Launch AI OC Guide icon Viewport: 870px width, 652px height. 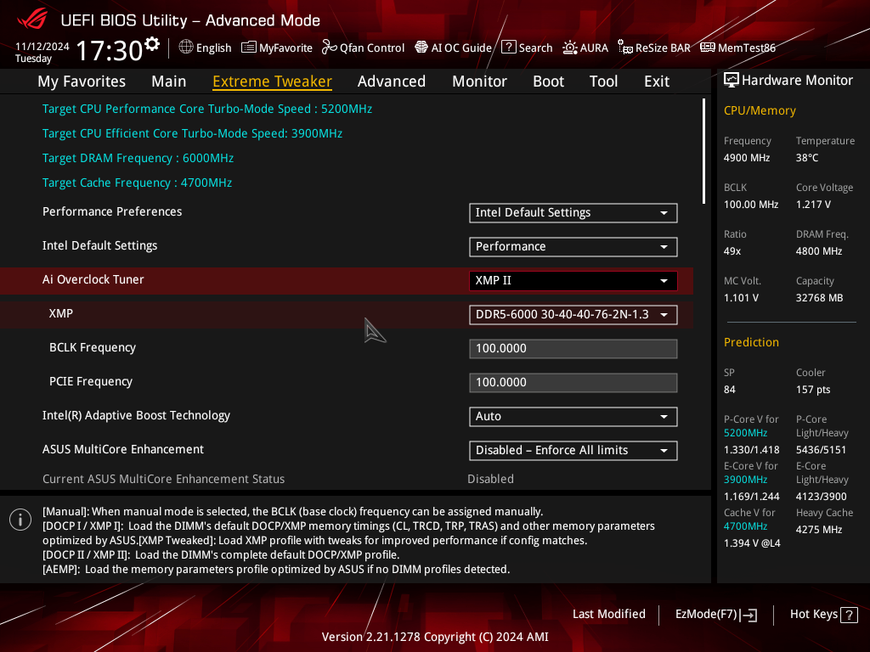[x=421, y=48]
